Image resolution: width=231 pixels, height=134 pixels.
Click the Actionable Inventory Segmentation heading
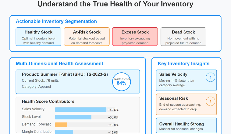pos(56,22)
